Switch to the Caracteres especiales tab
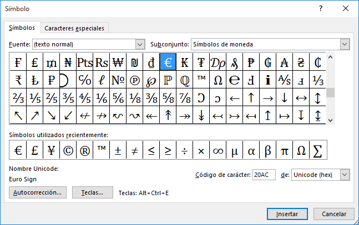This screenshot has height=225, width=359. (74, 28)
